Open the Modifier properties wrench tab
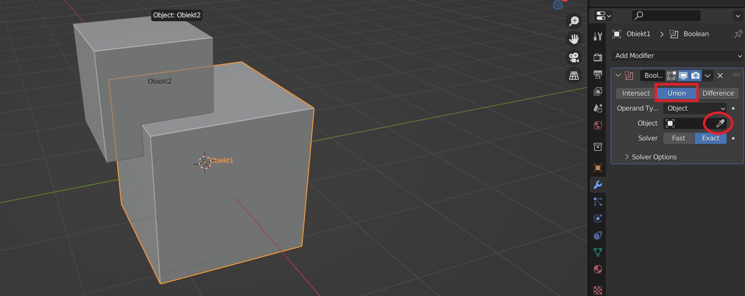 (x=598, y=184)
